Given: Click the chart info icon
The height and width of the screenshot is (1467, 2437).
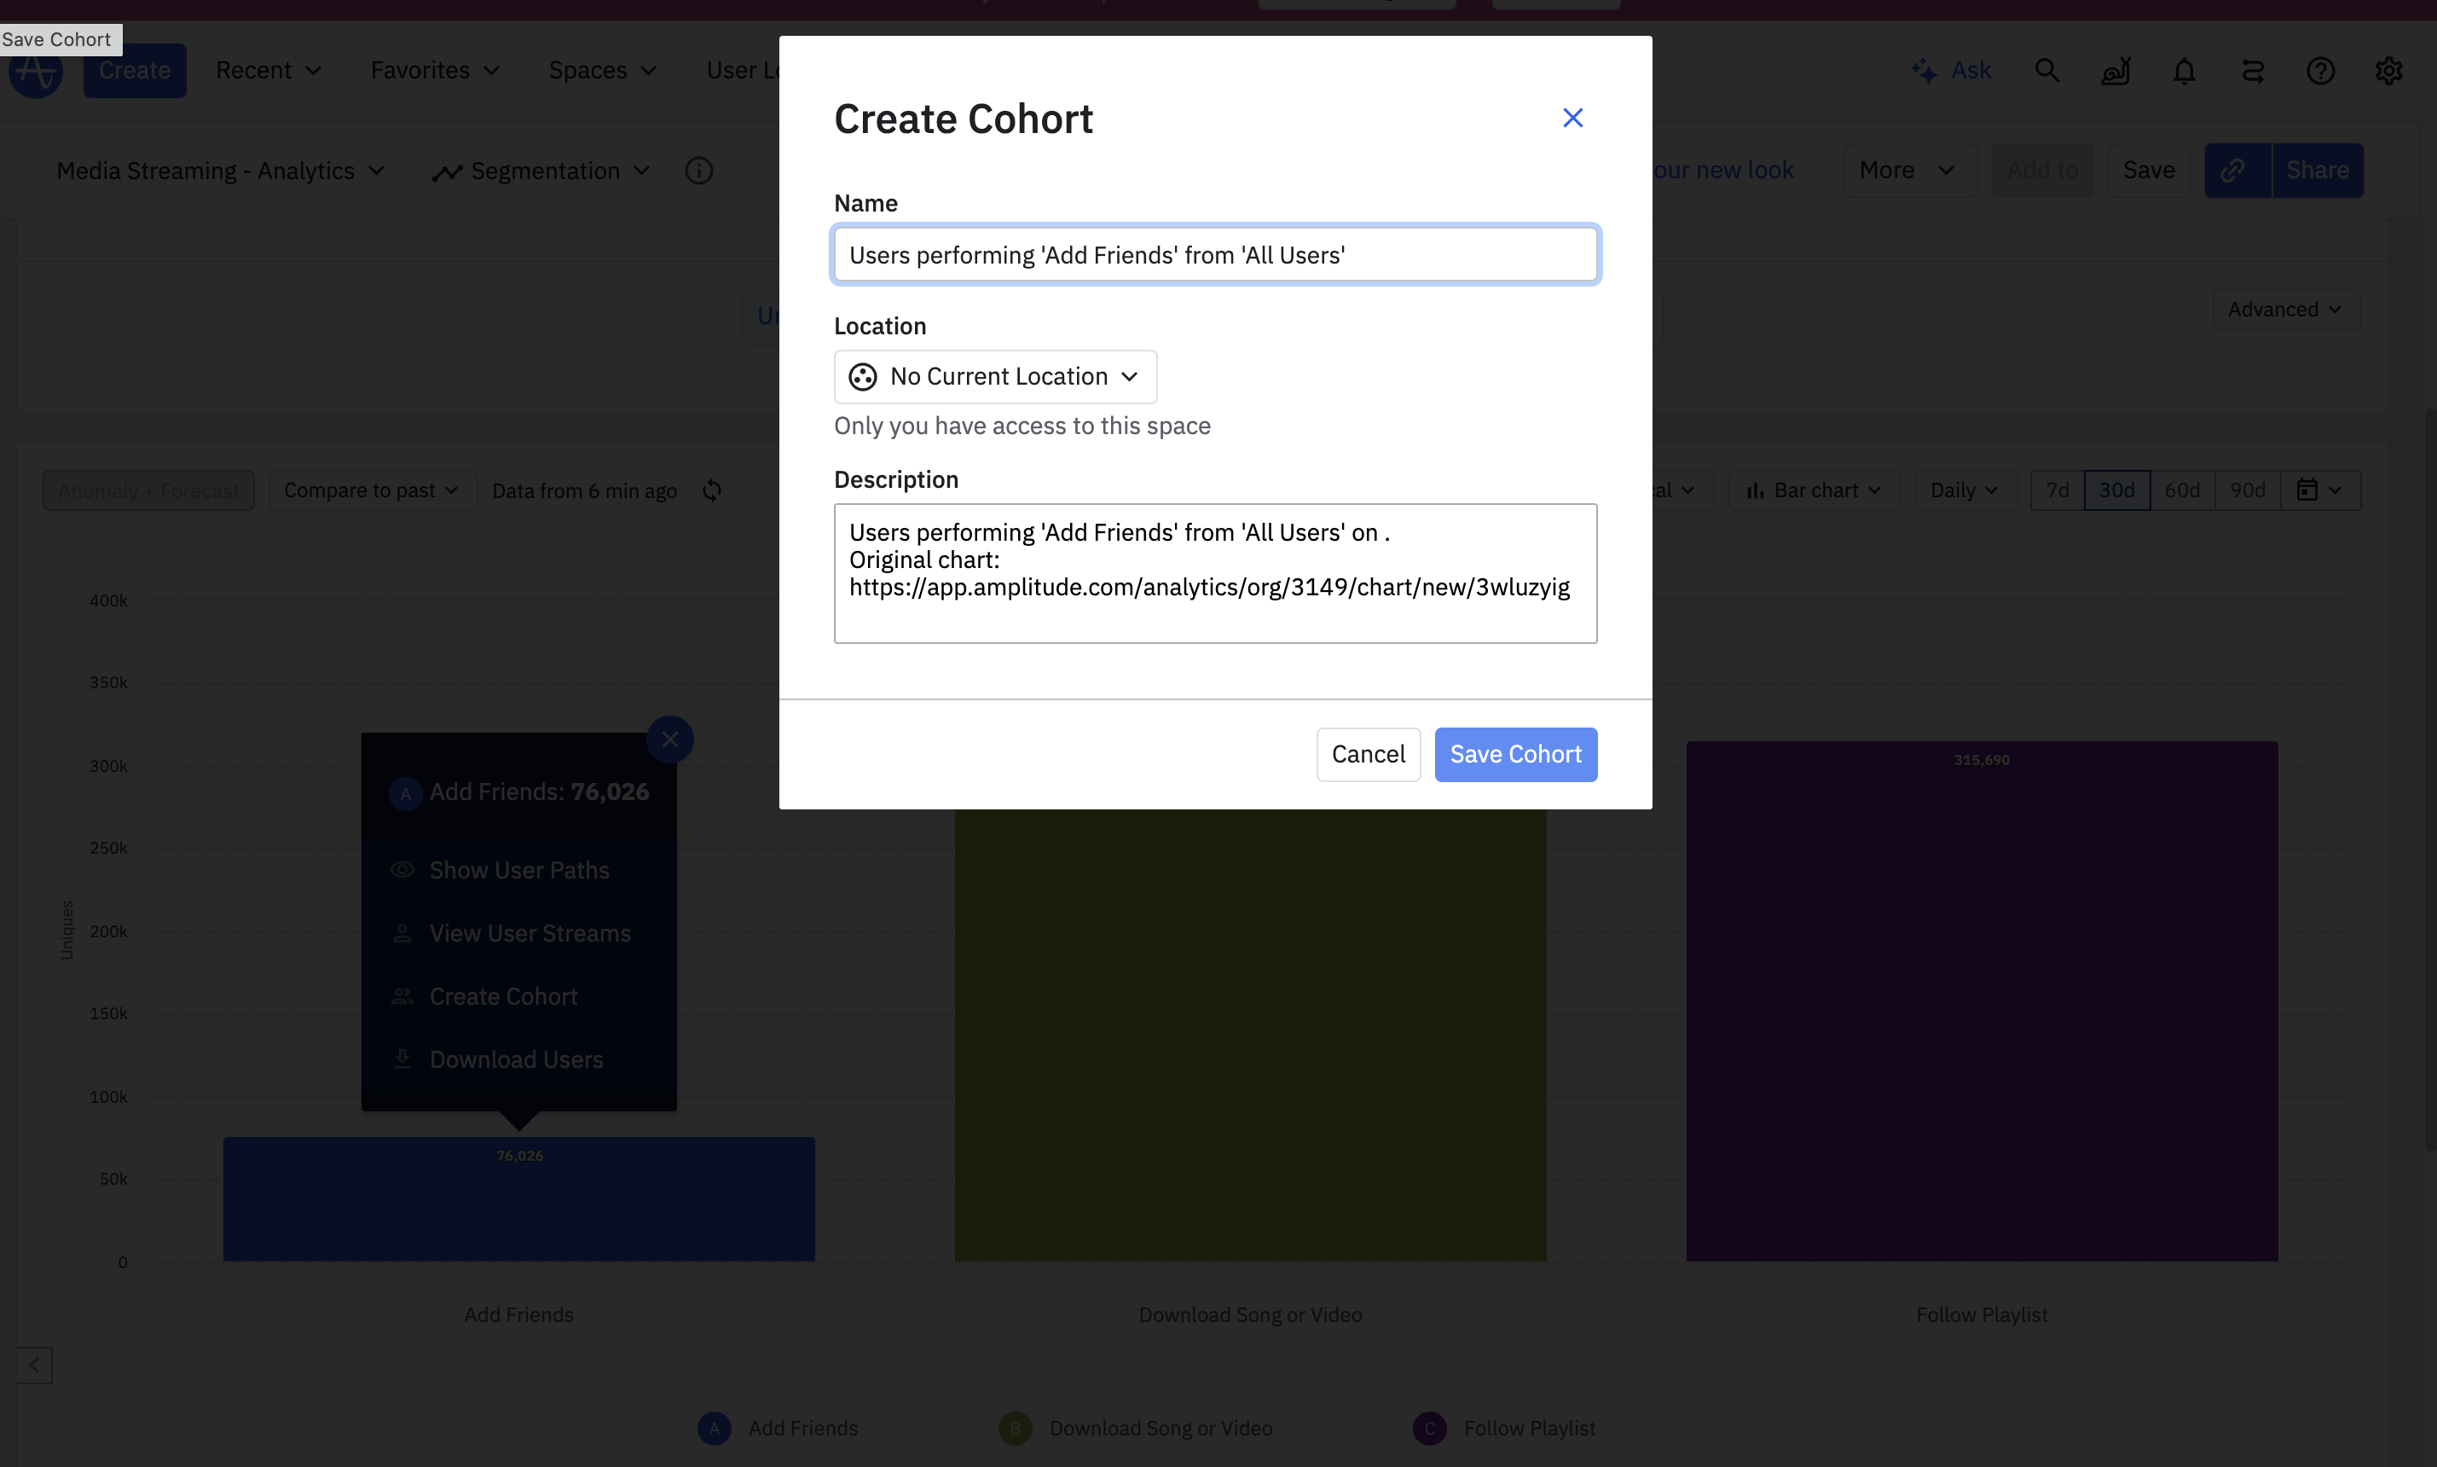Looking at the screenshot, I should click(x=698, y=170).
